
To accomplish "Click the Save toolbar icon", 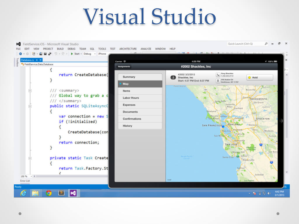I will click(45, 54).
